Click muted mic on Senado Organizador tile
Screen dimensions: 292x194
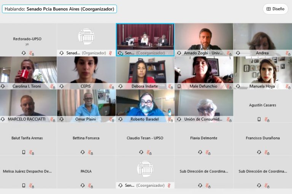(110, 53)
